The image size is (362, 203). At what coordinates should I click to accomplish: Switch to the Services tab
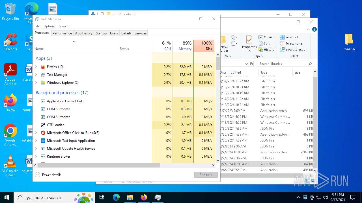141,33
